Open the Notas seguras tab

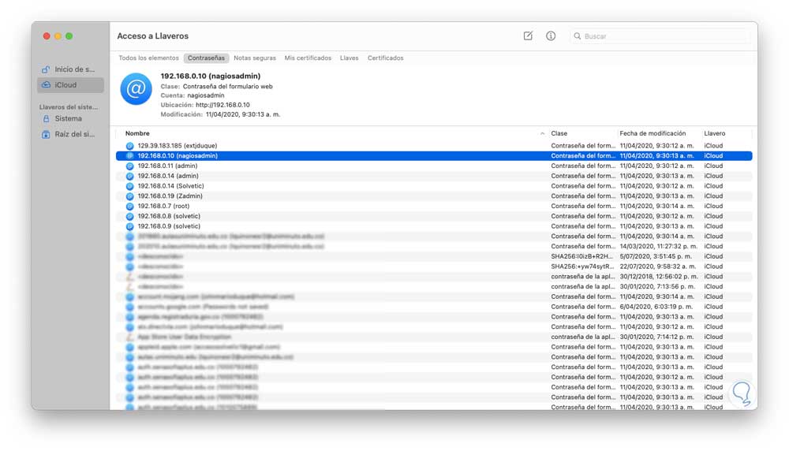[x=255, y=58]
